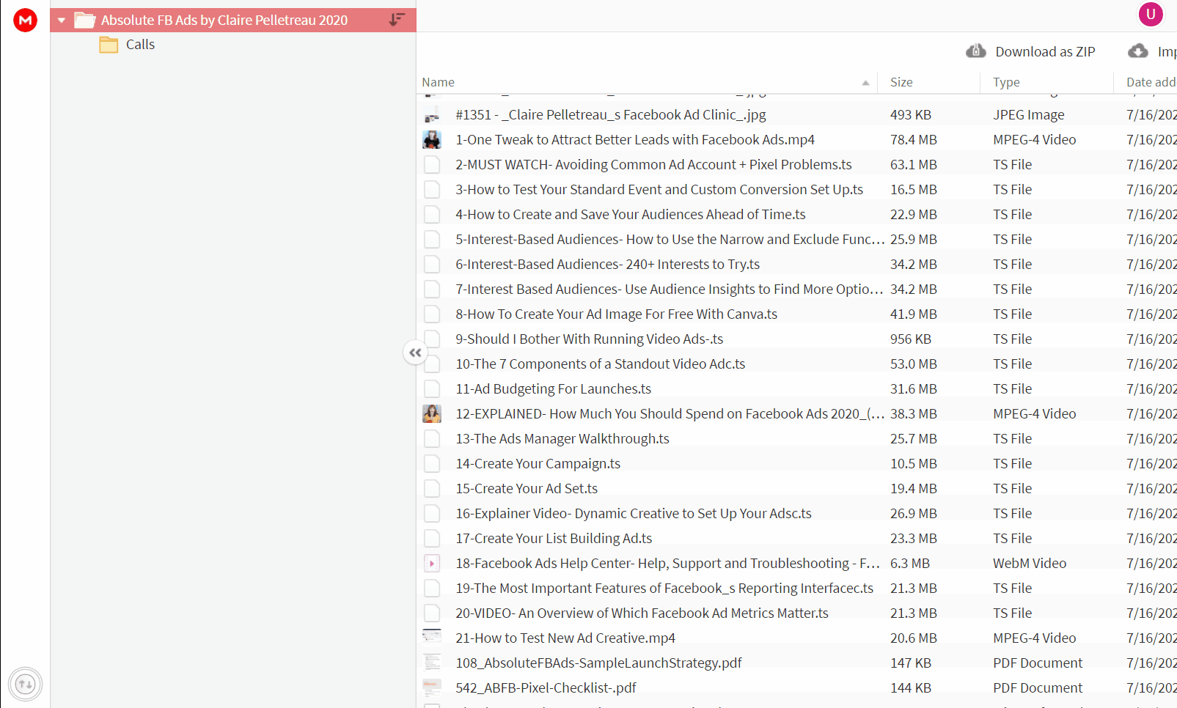Click thumbnail of #1351 Facebook Ad Clinic jpg

(432, 115)
